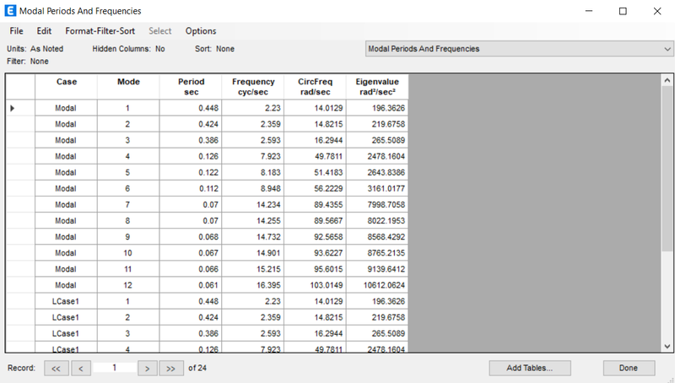The width and height of the screenshot is (675, 383).
Task: Select frequency cell 7.923 in Modal row
Action: [x=253, y=157]
